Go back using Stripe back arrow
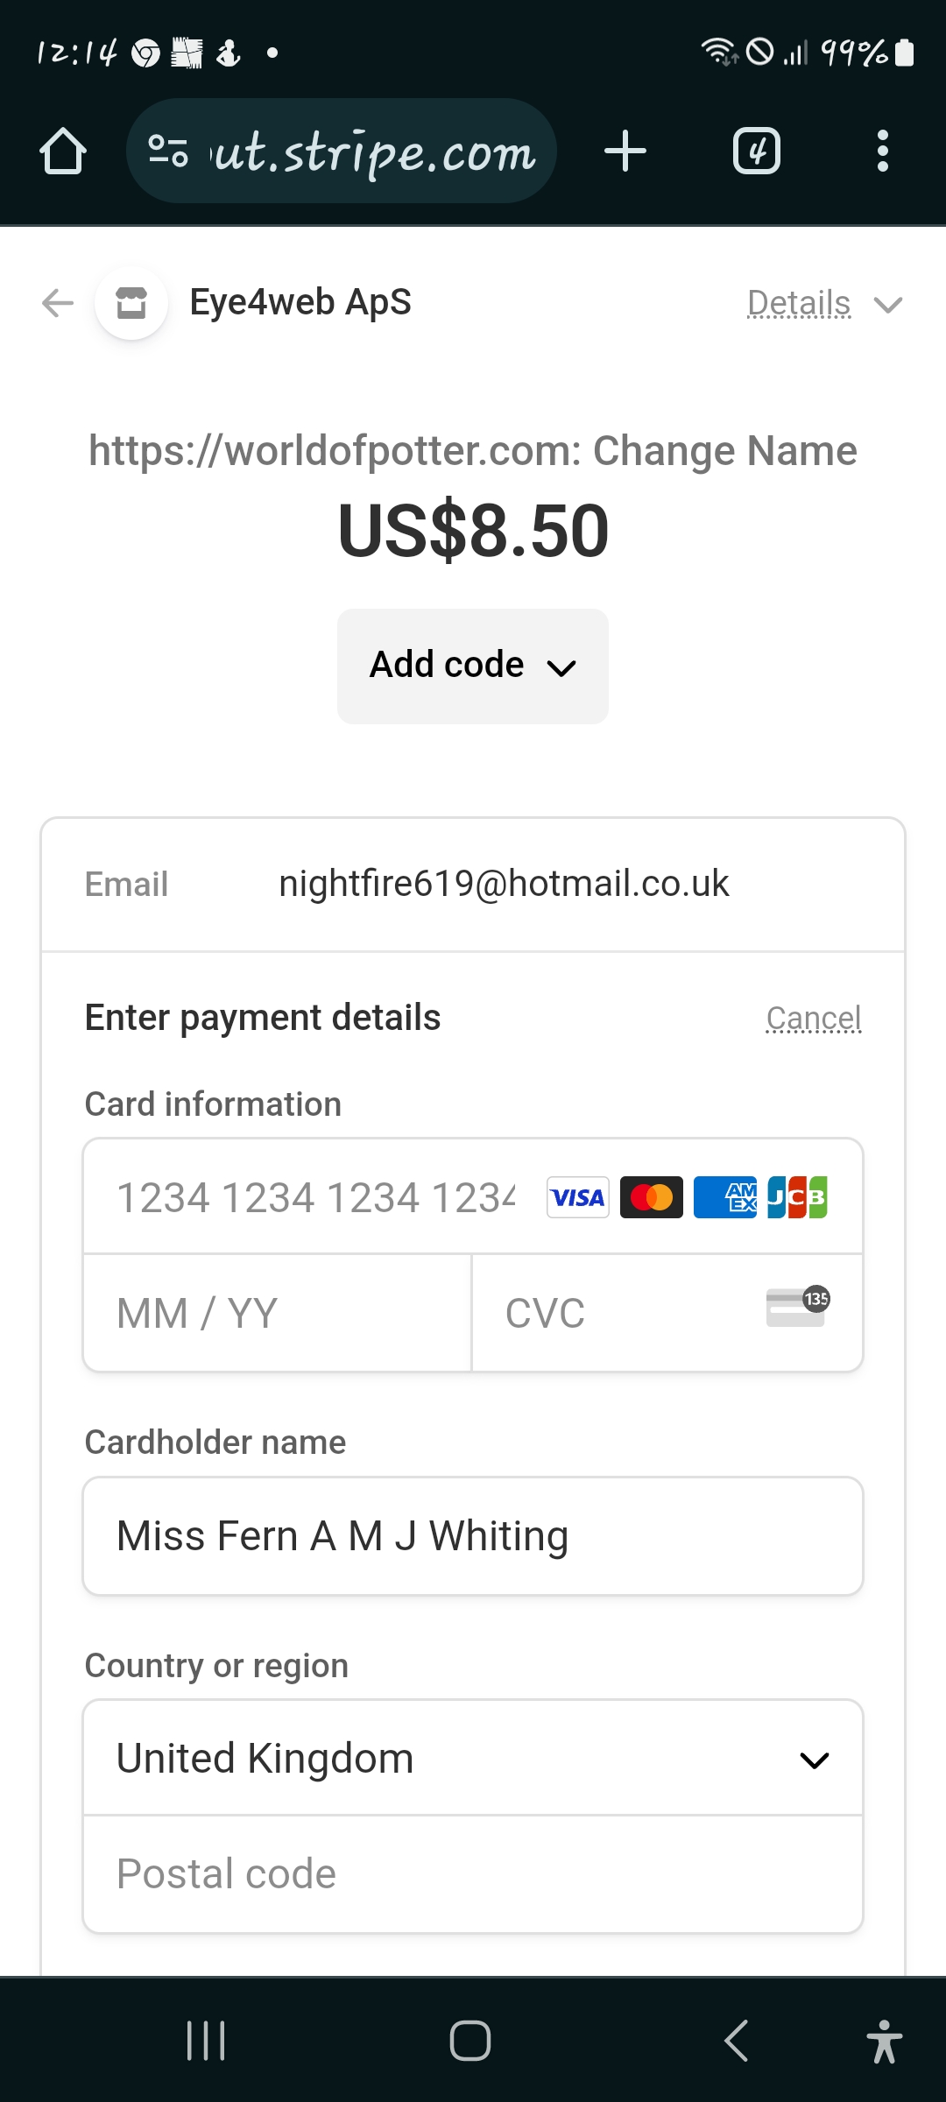Viewport: 946px width, 2102px height. coord(58,303)
